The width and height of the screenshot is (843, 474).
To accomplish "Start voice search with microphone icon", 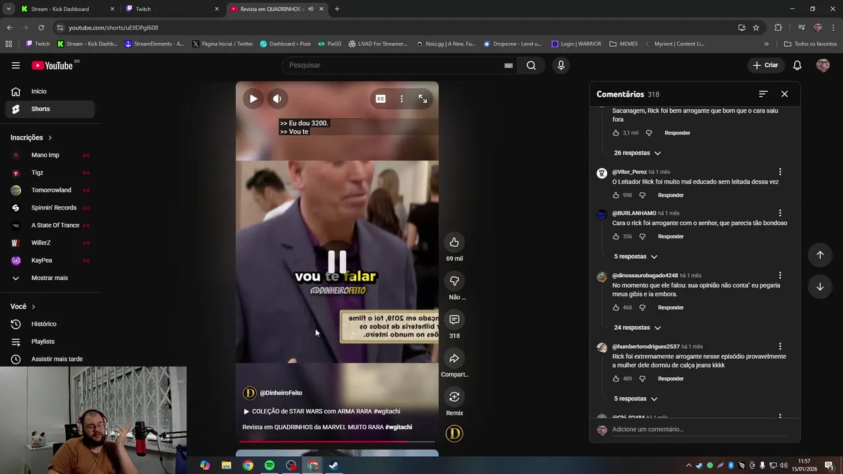I will (561, 65).
